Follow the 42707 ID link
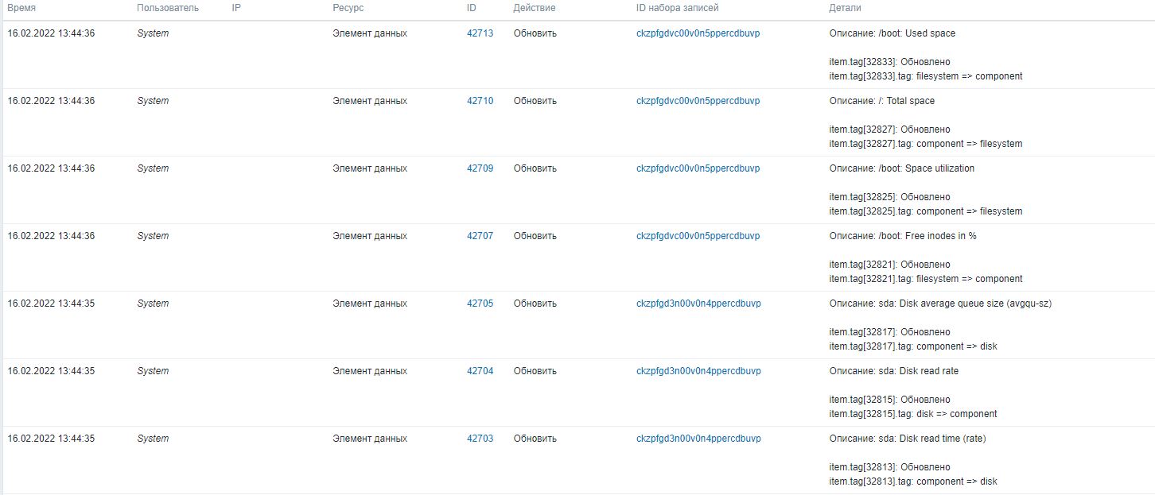 [480, 236]
